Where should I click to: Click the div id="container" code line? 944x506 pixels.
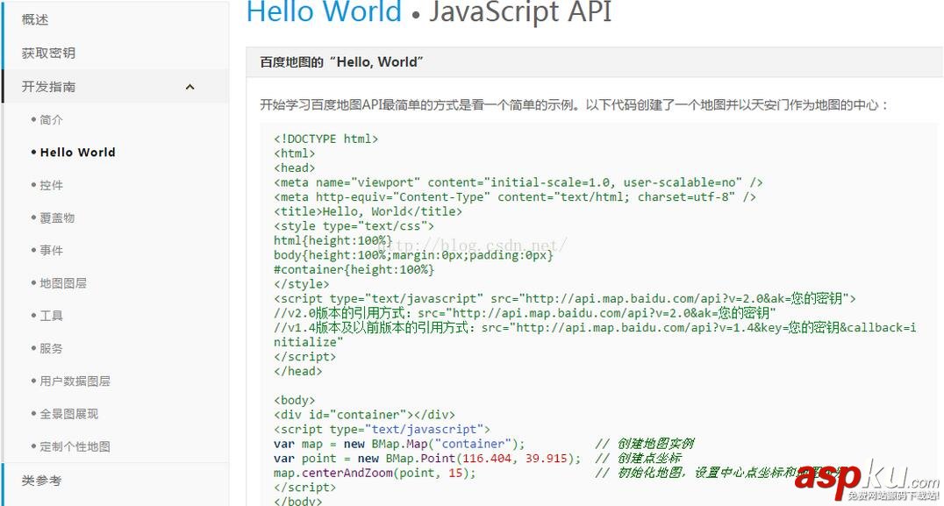(x=364, y=415)
